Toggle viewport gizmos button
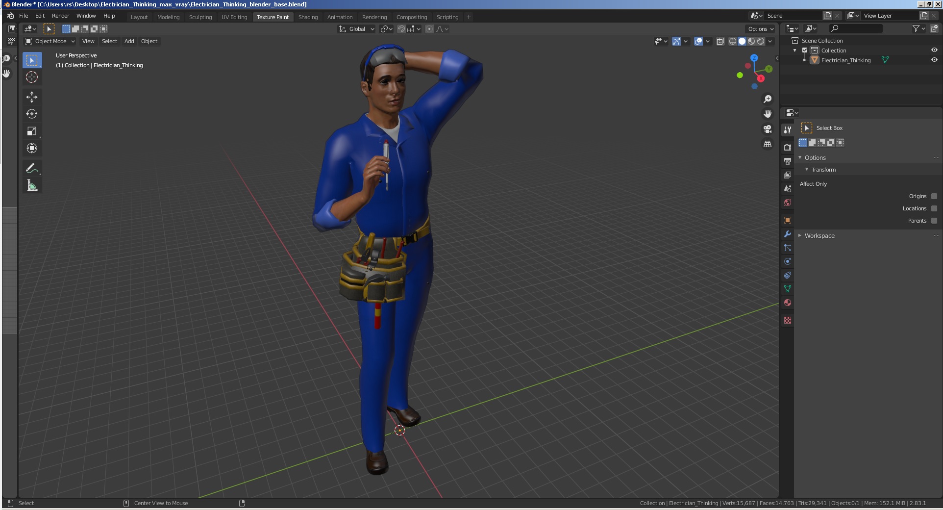This screenshot has width=943, height=510. tap(676, 41)
